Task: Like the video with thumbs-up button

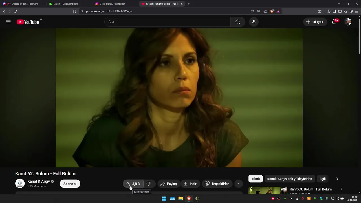Action: pos(133,184)
